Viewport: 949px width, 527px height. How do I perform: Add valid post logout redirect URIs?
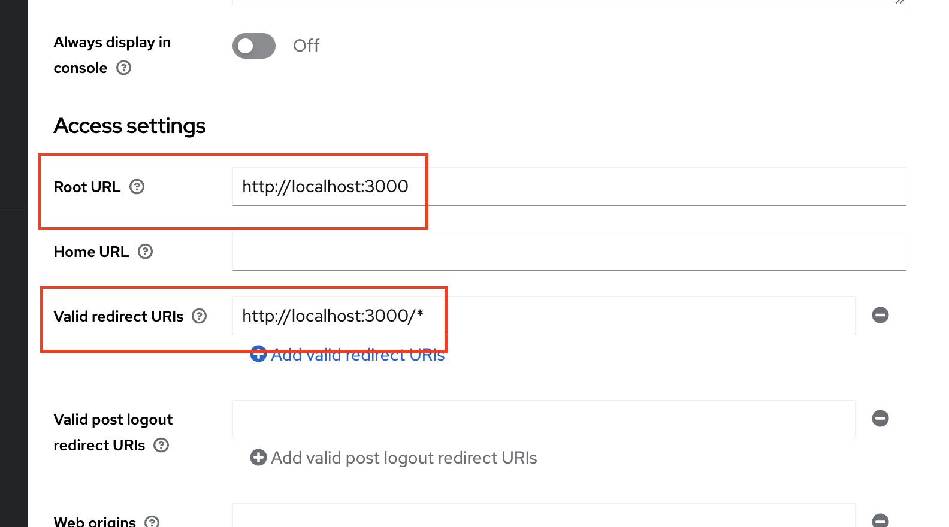(394, 458)
